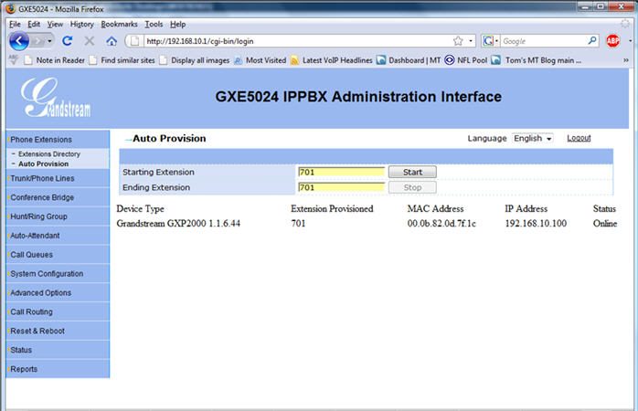Click the search magnifier icon
638x411 pixels.
pyautogui.click(x=592, y=41)
